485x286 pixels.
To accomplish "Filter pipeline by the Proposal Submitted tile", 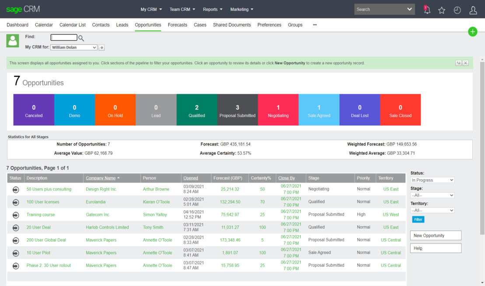I will tap(237, 110).
